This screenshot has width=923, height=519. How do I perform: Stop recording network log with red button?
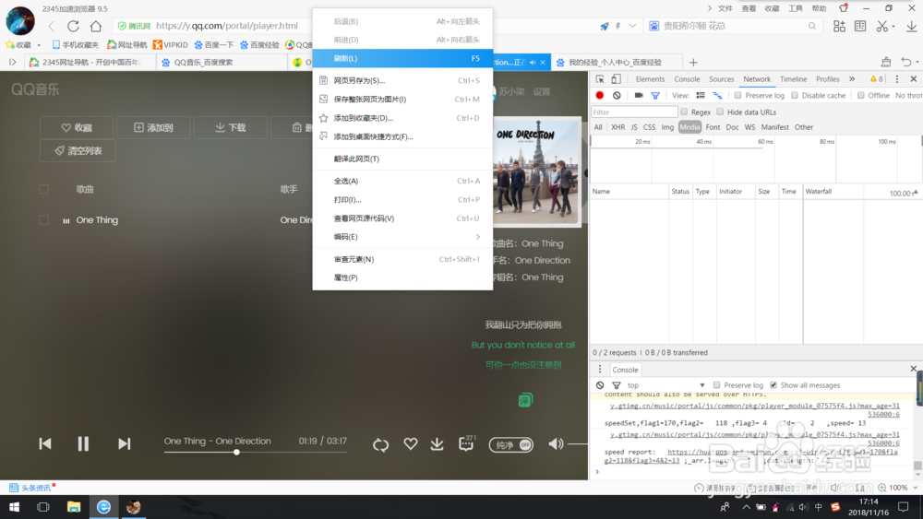(599, 95)
